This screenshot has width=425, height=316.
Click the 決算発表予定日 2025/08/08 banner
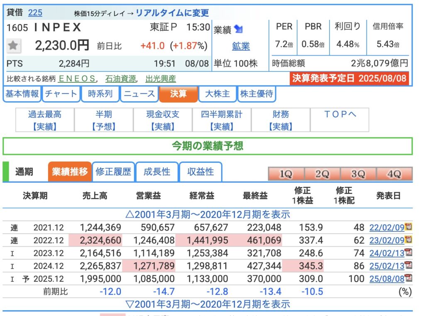(349, 78)
